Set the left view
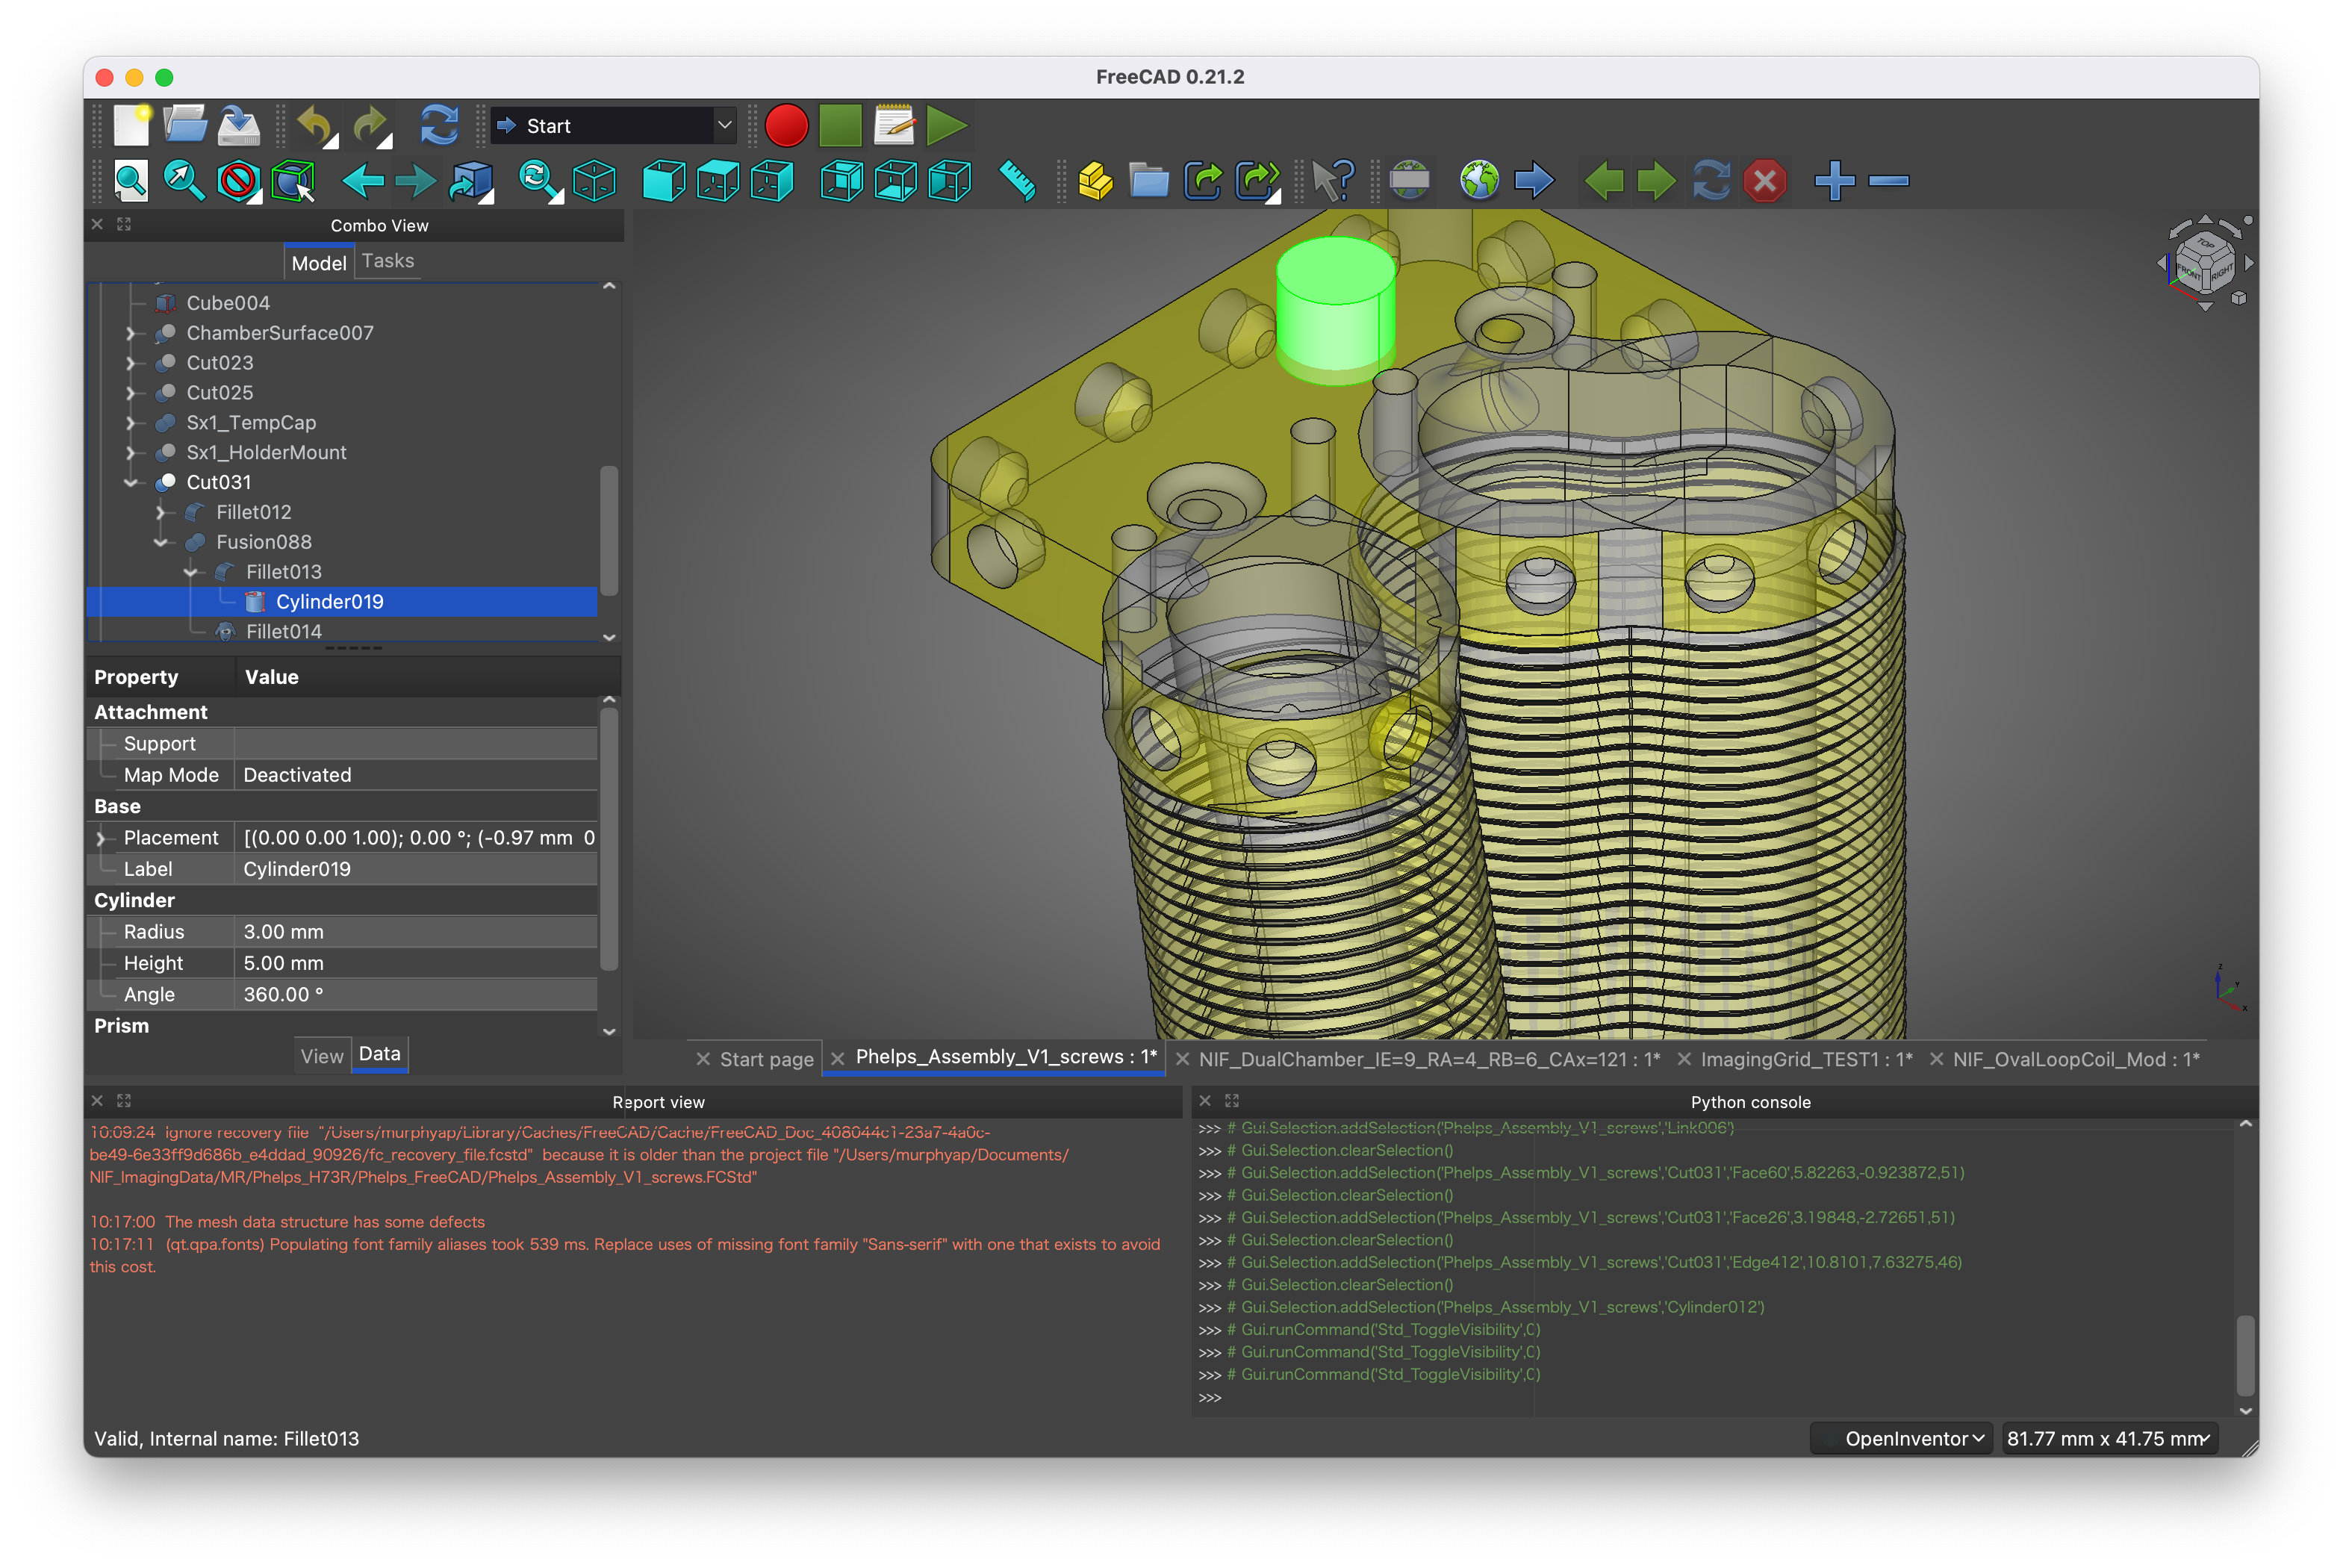Image resolution: width=2343 pixels, height=1568 pixels. [x=949, y=181]
